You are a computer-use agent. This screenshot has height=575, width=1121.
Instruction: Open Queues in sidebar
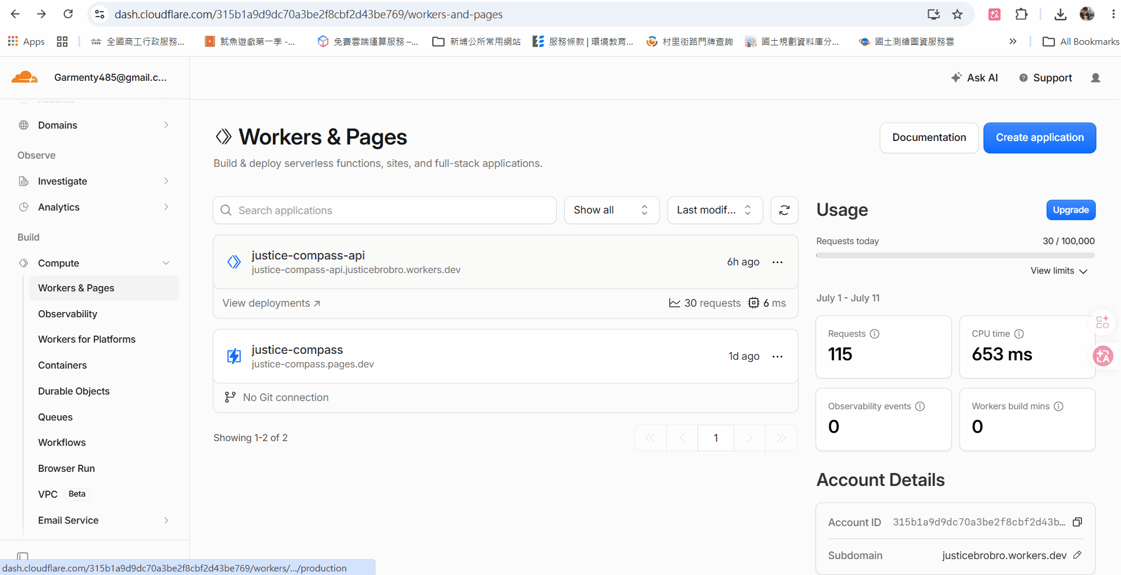click(x=55, y=417)
